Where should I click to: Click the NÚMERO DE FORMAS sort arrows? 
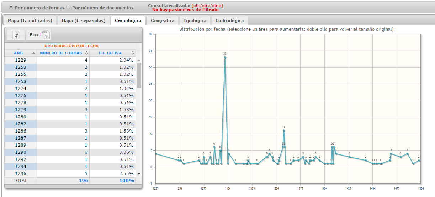[x=86, y=53]
